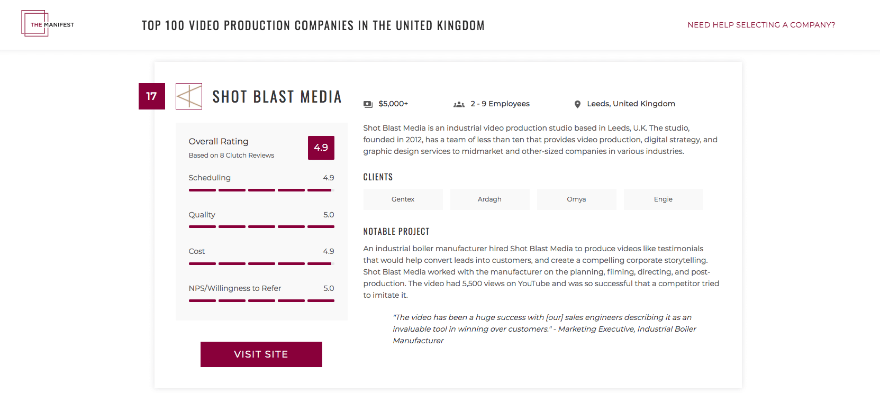Viewport: 880px width, 393px height.
Task: Select the Engie client tag
Action: tap(664, 199)
